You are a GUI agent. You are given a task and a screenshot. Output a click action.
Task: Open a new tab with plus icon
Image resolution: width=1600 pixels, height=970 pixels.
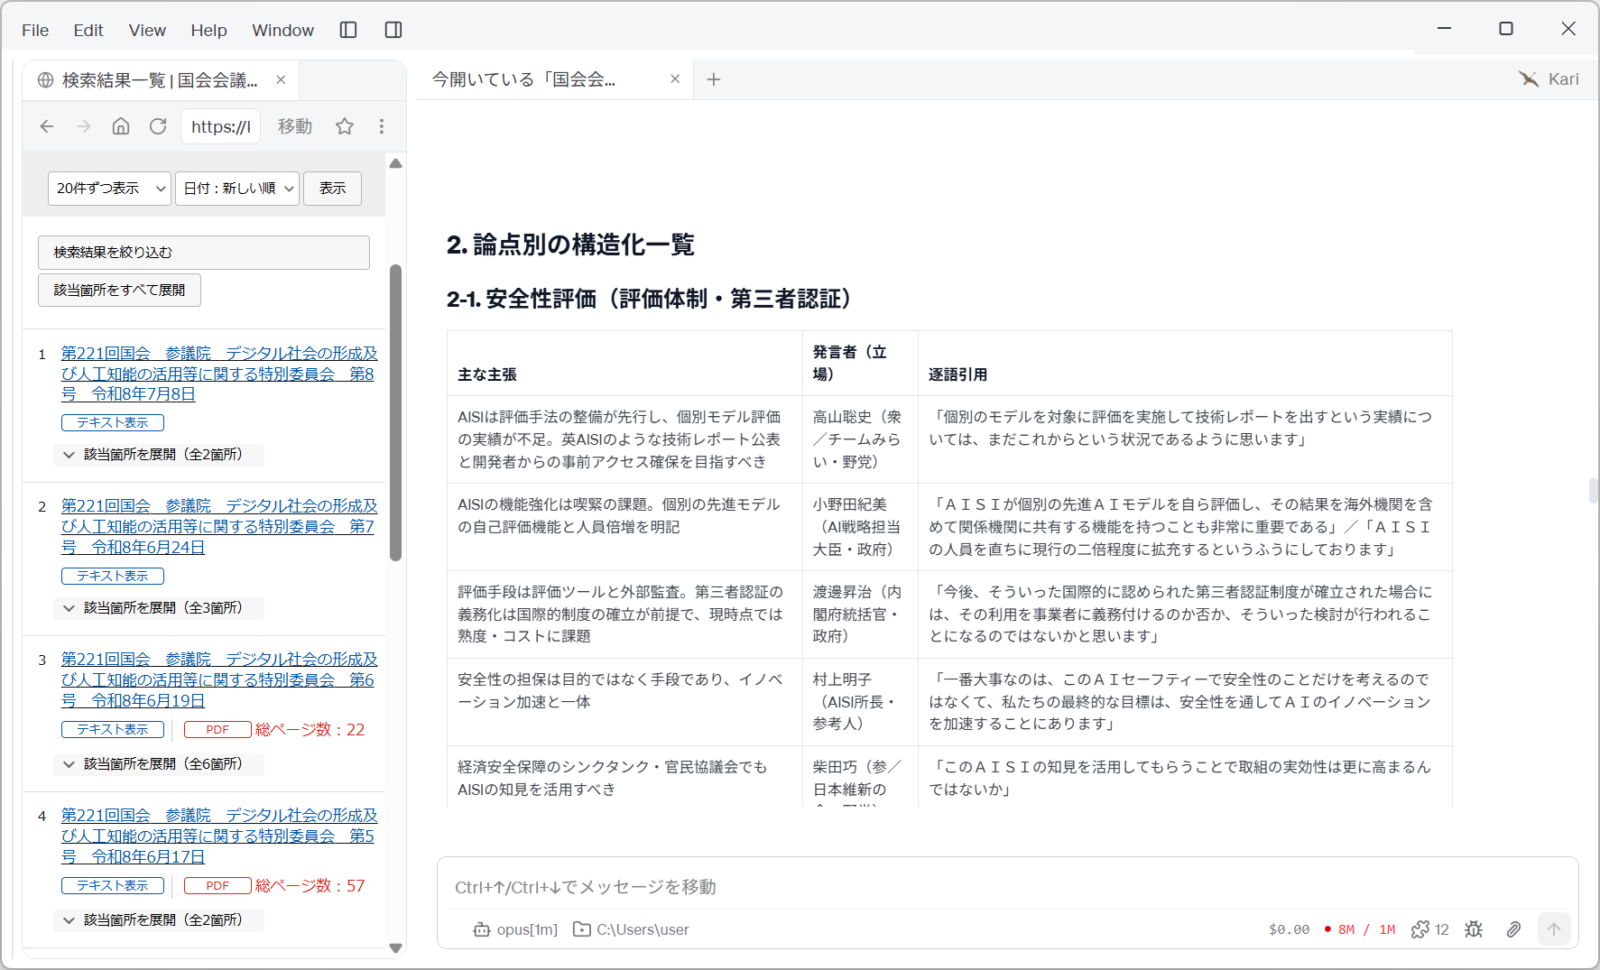coord(714,79)
